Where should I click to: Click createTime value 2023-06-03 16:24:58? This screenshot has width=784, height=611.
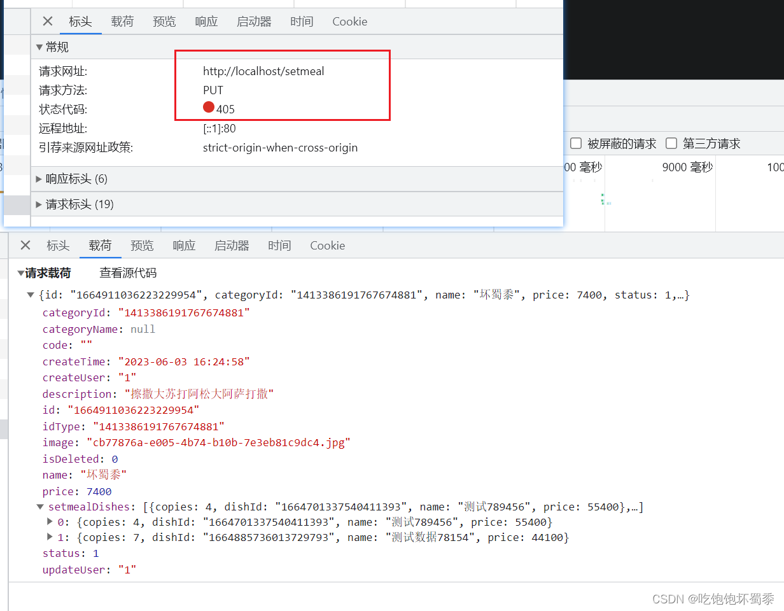[184, 362]
